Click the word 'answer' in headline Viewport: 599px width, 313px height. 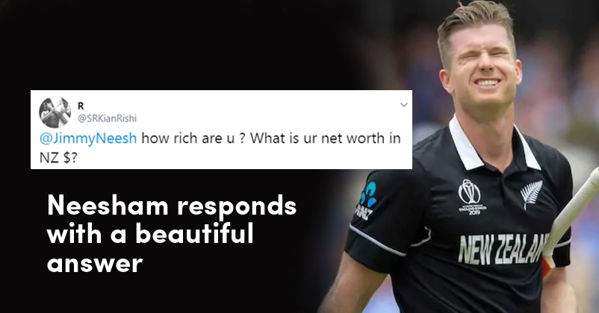95,262
